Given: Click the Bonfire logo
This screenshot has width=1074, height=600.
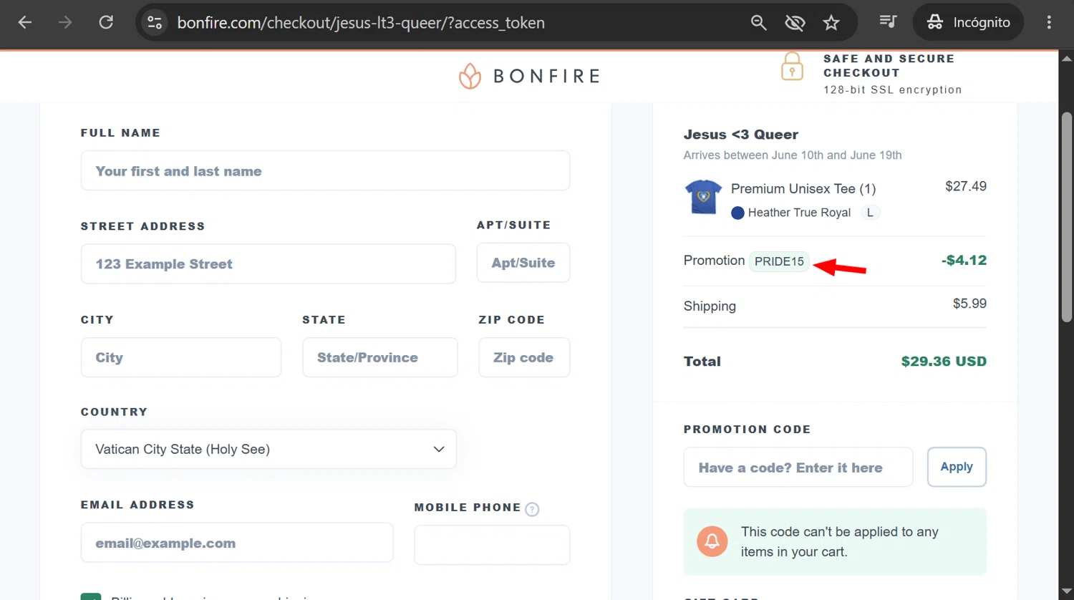Looking at the screenshot, I should 529,76.
